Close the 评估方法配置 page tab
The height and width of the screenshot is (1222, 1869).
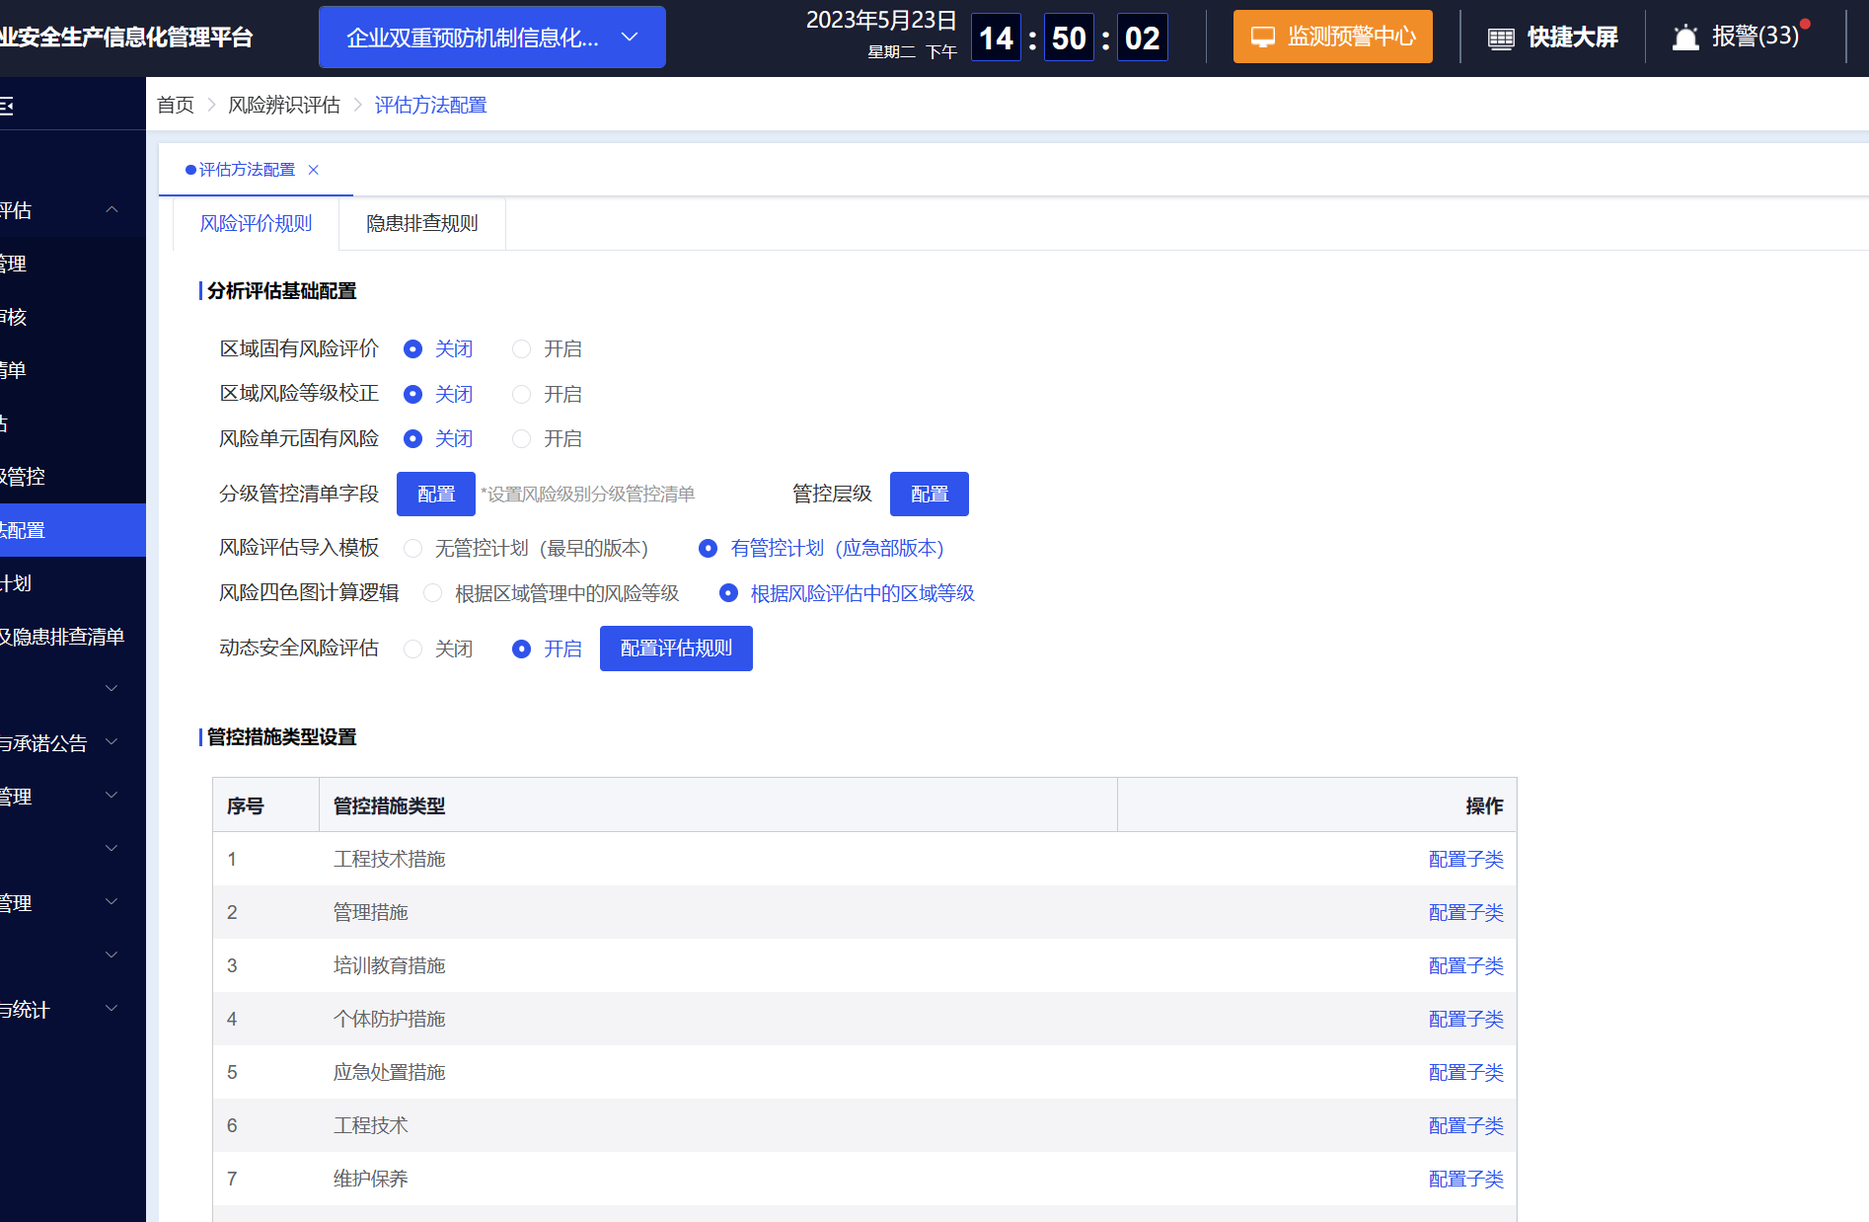click(314, 170)
